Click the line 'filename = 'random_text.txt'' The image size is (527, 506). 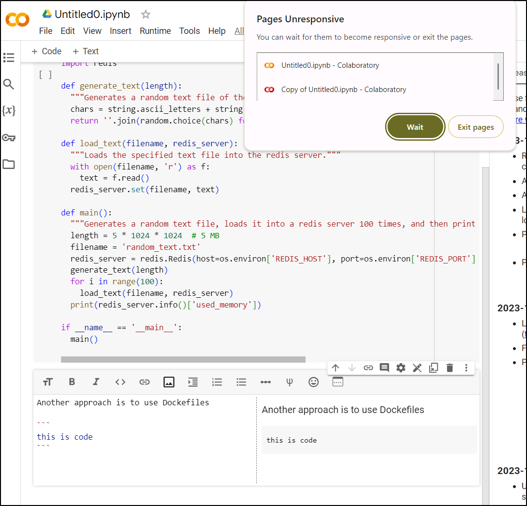coord(136,247)
